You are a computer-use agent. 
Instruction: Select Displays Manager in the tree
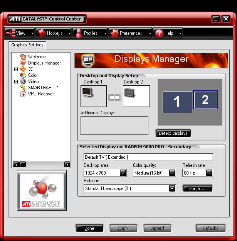pyautogui.click(x=44, y=63)
